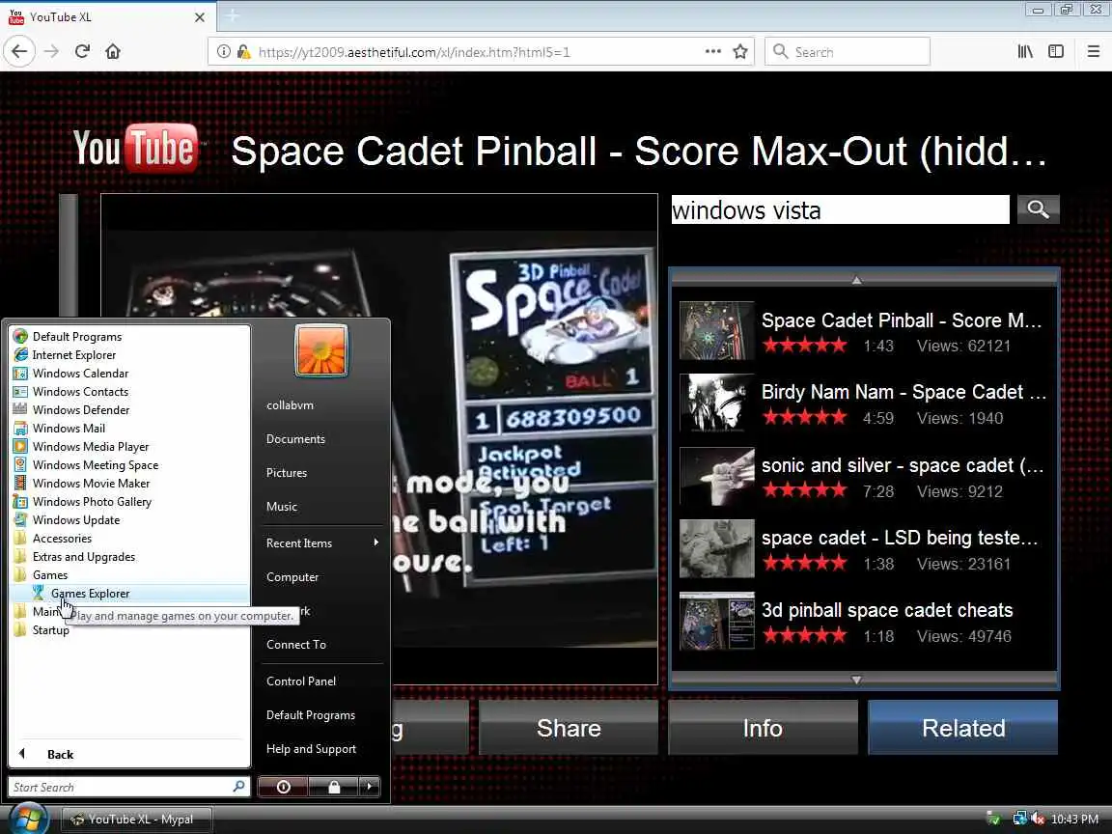
Task: Bookmark this page with star icon
Action: (740, 52)
